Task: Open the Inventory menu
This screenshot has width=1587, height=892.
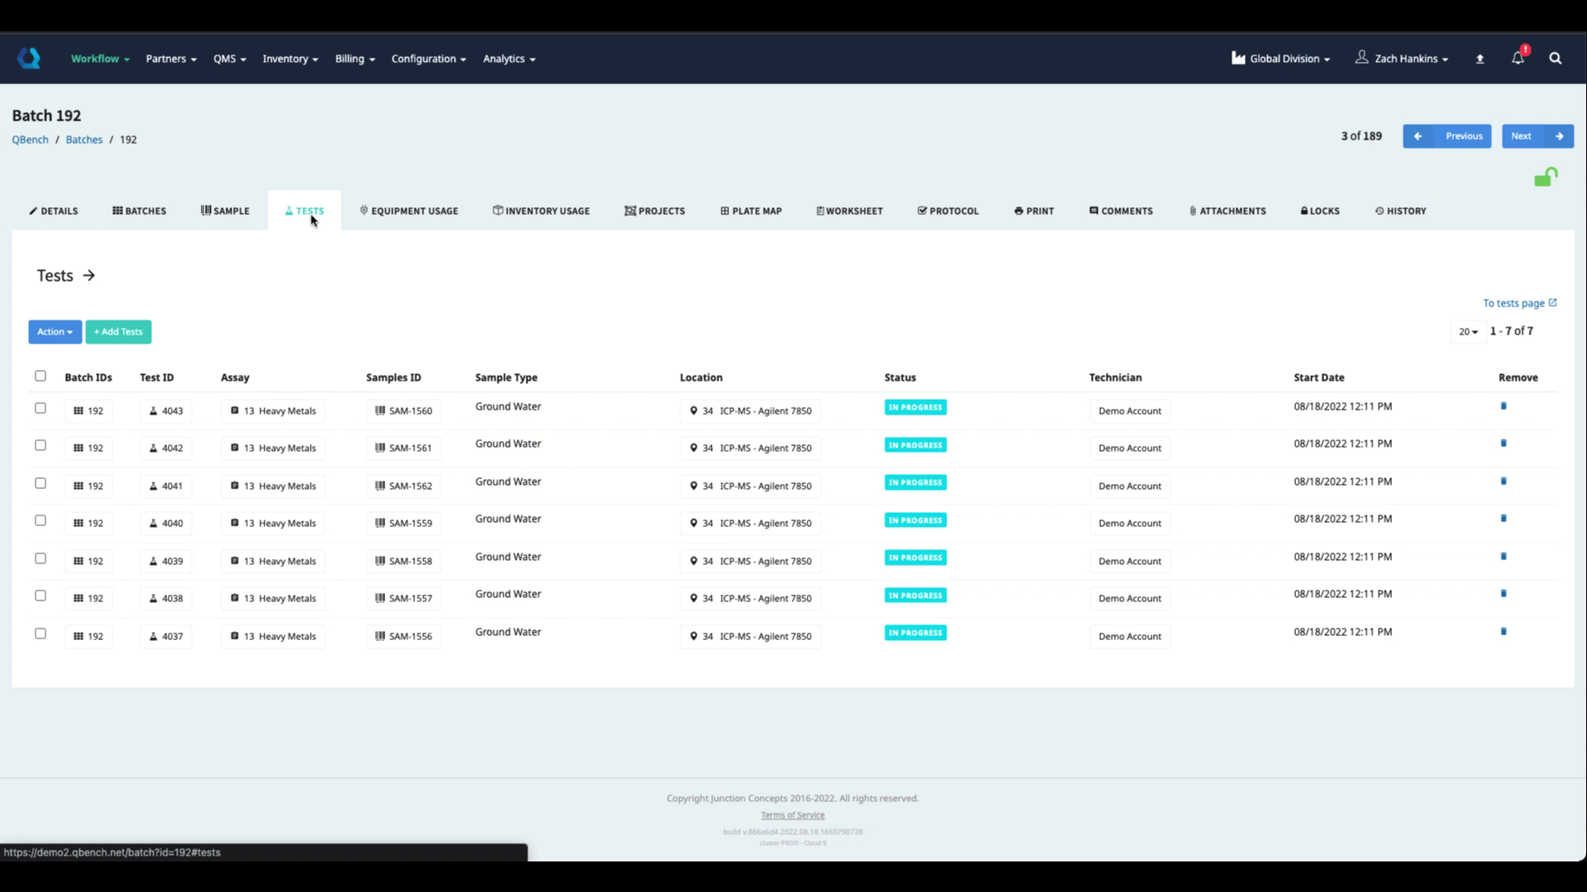Action: pyautogui.click(x=290, y=59)
